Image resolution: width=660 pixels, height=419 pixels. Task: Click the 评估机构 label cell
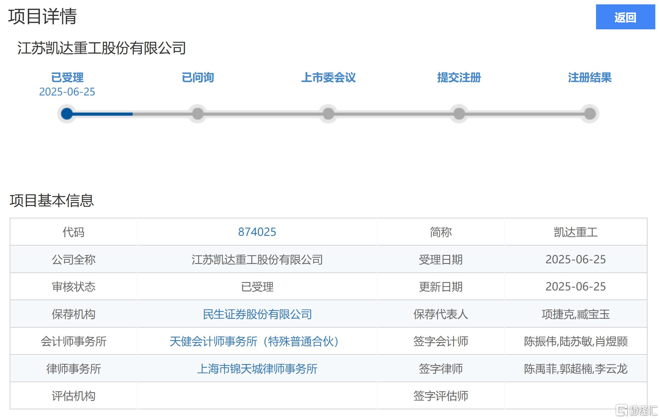74,396
